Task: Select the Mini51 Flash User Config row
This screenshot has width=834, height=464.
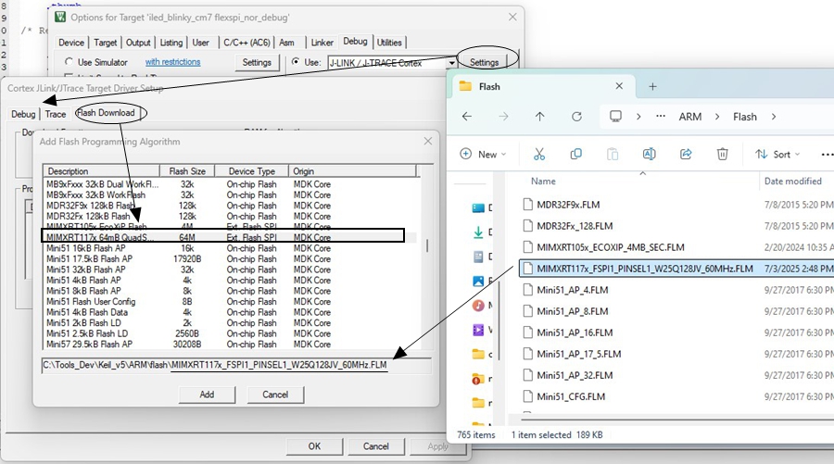Action: point(232,301)
